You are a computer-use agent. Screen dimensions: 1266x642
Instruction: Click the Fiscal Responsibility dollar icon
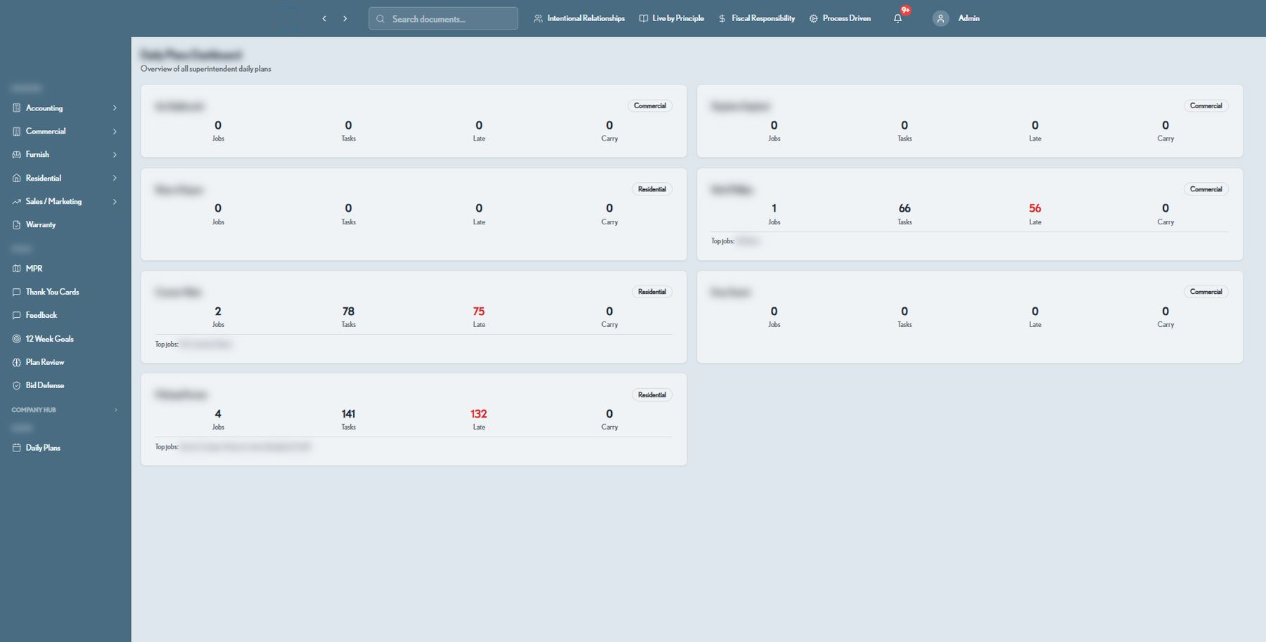click(x=722, y=19)
